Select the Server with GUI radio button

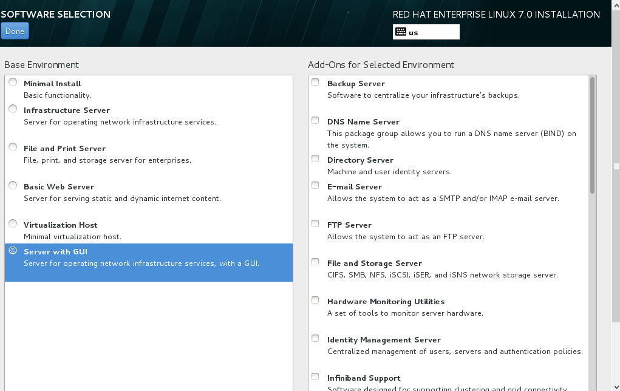[13, 250]
